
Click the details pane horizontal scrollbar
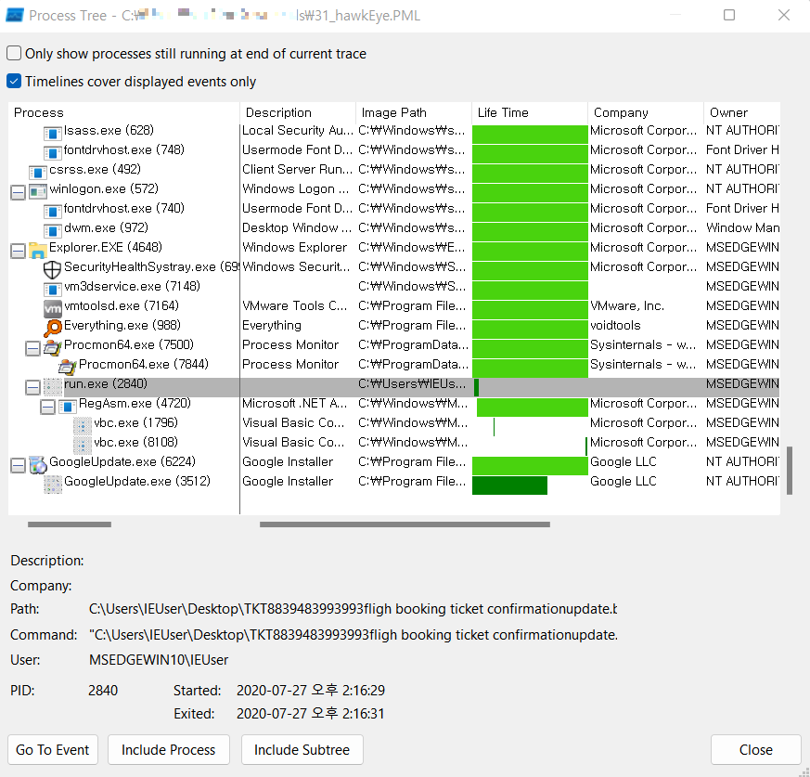click(405, 524)
